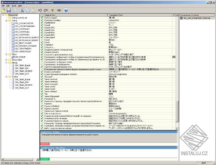The image size is (216, 165).
Task: Select the row translated as Column Info
Action: pyautogui.click(x=108, y=20)
